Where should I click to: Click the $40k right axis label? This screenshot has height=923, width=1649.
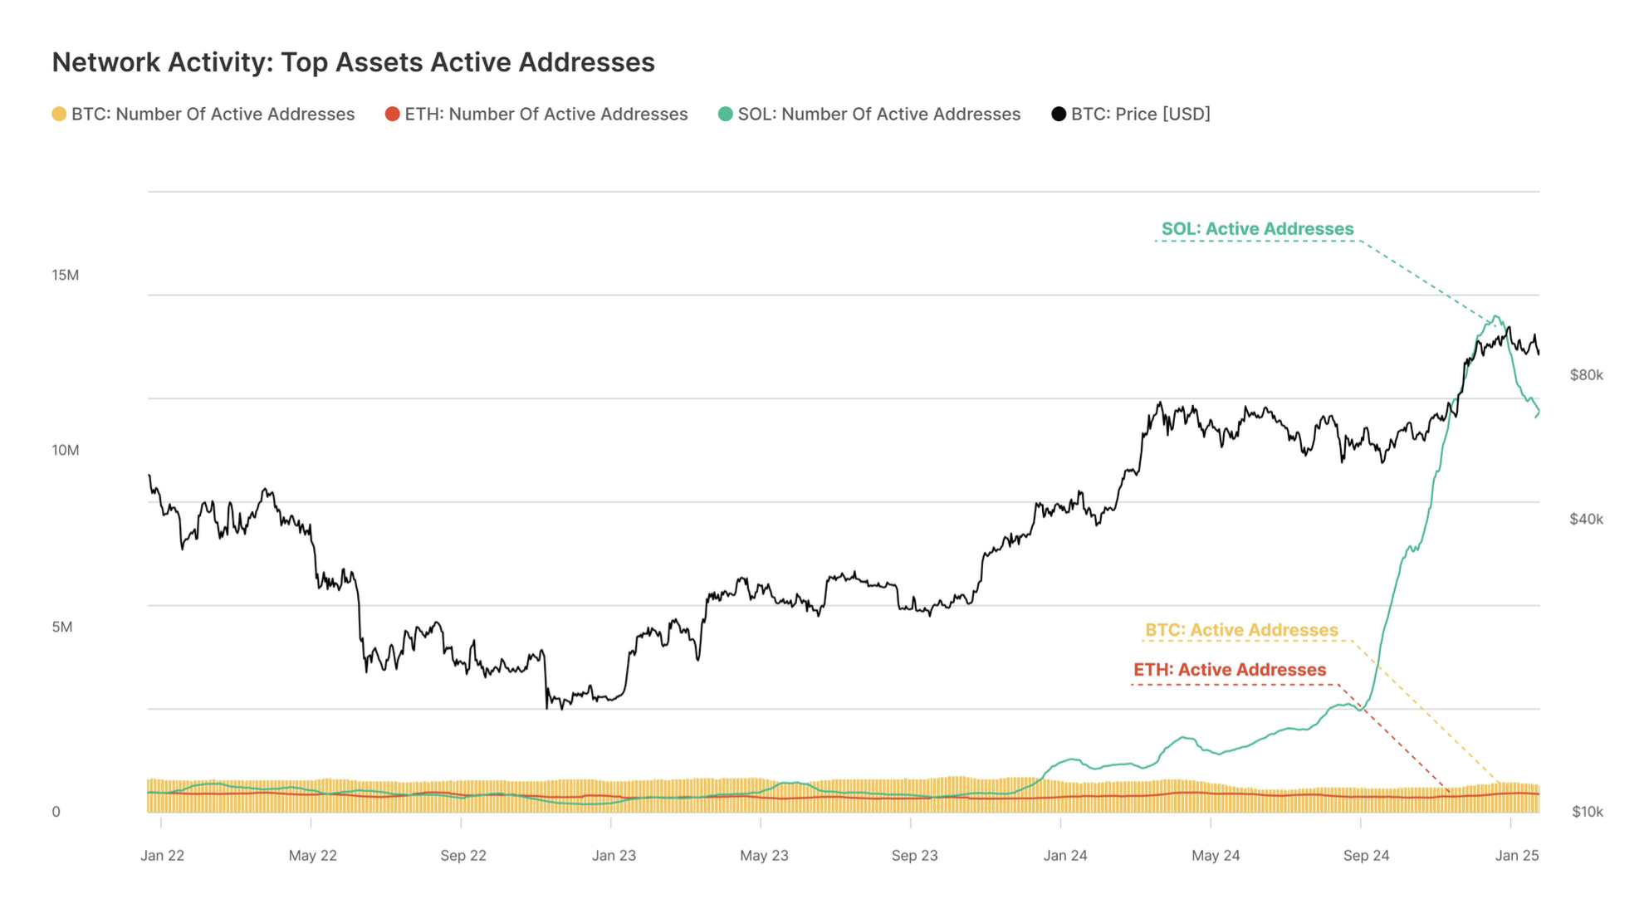pos(1586,520)
